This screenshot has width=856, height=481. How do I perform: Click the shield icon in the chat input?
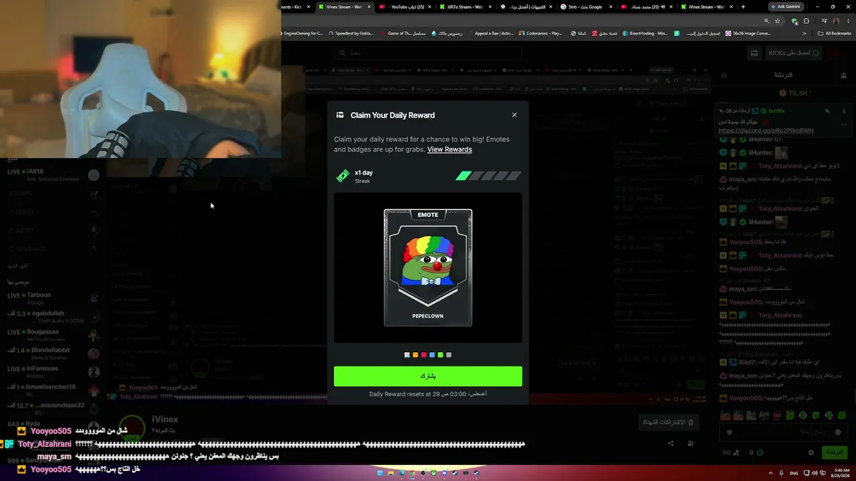(729, 432)
